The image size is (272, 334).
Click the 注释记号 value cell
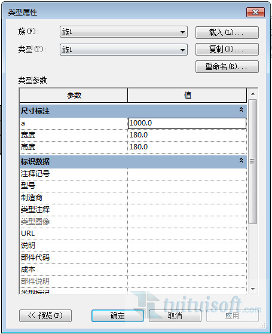click(x=187, y=174)
